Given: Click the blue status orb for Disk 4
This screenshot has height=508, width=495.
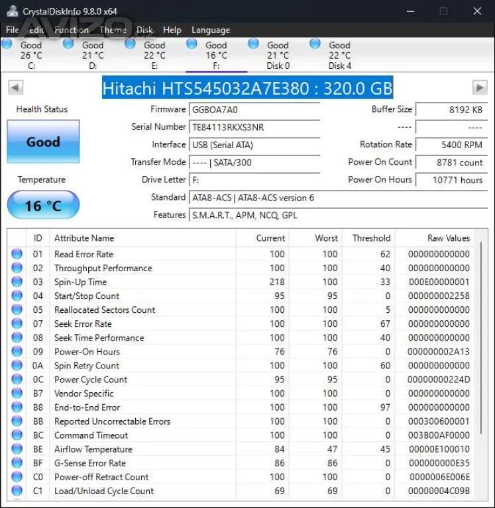Looking at the screenshot, I should pyautogui.click(x=315, y=44).
